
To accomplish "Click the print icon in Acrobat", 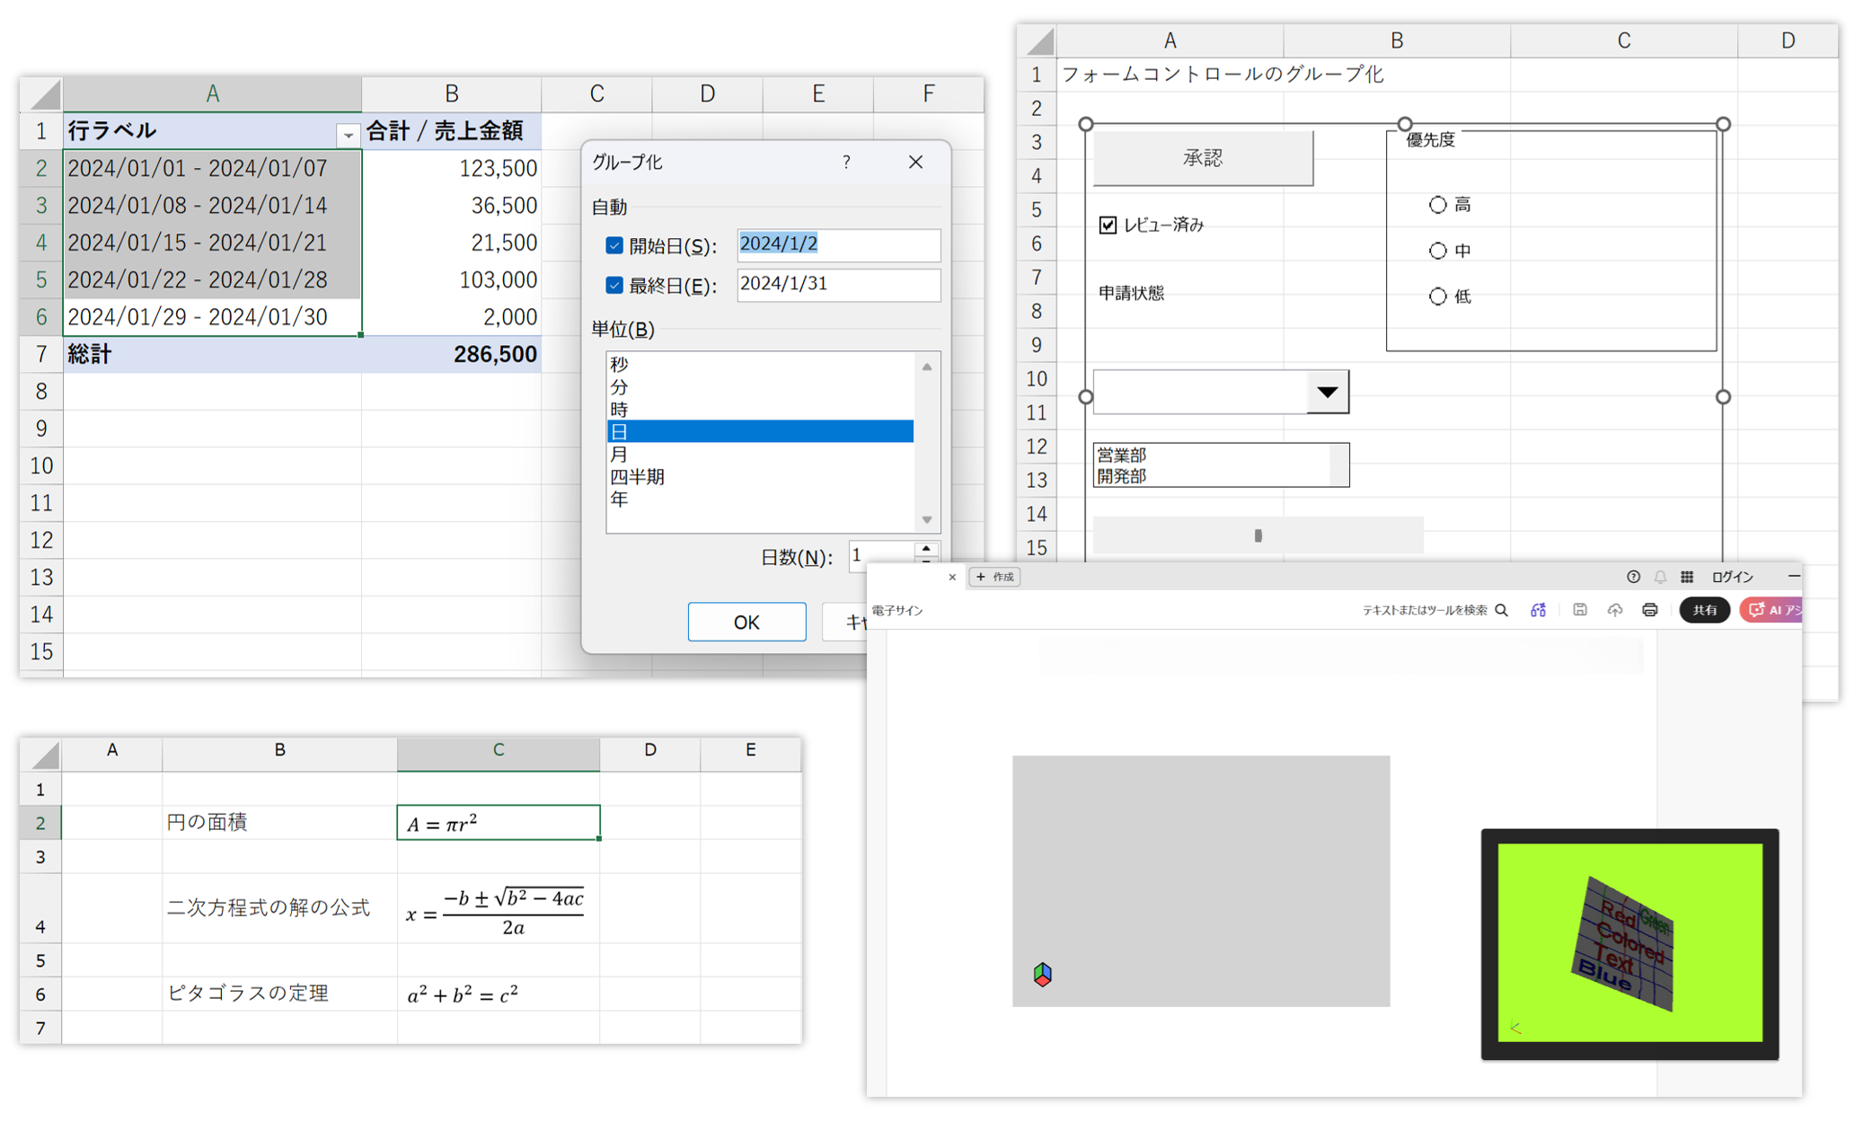I will click(x=1650, y=610).
